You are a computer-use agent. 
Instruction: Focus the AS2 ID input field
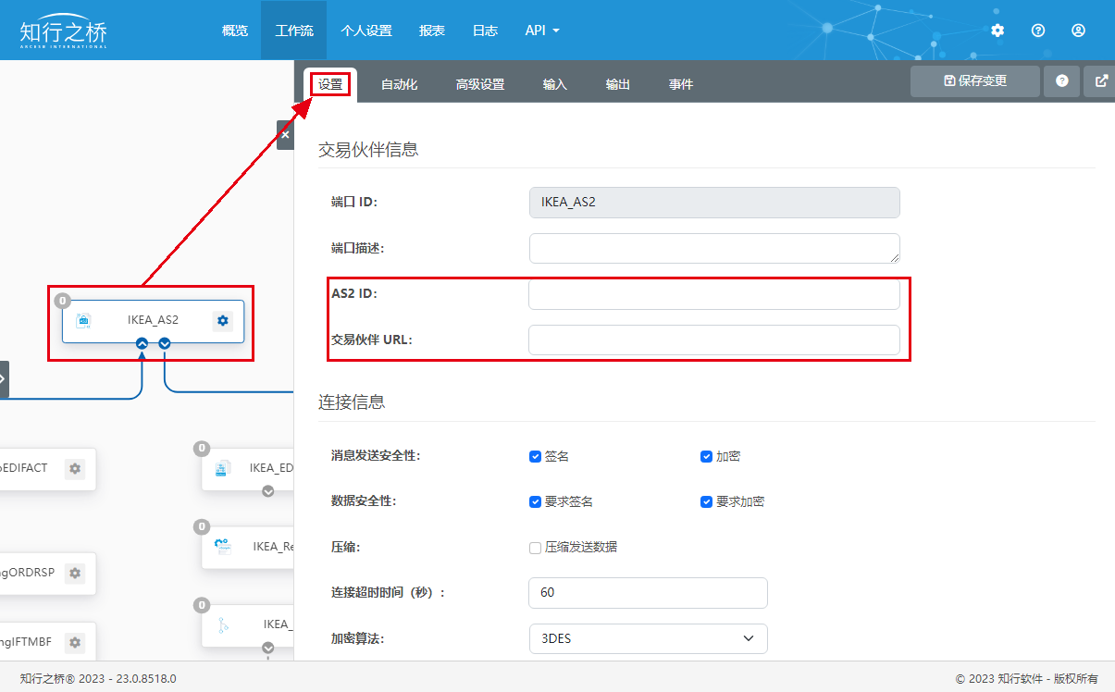713,294
